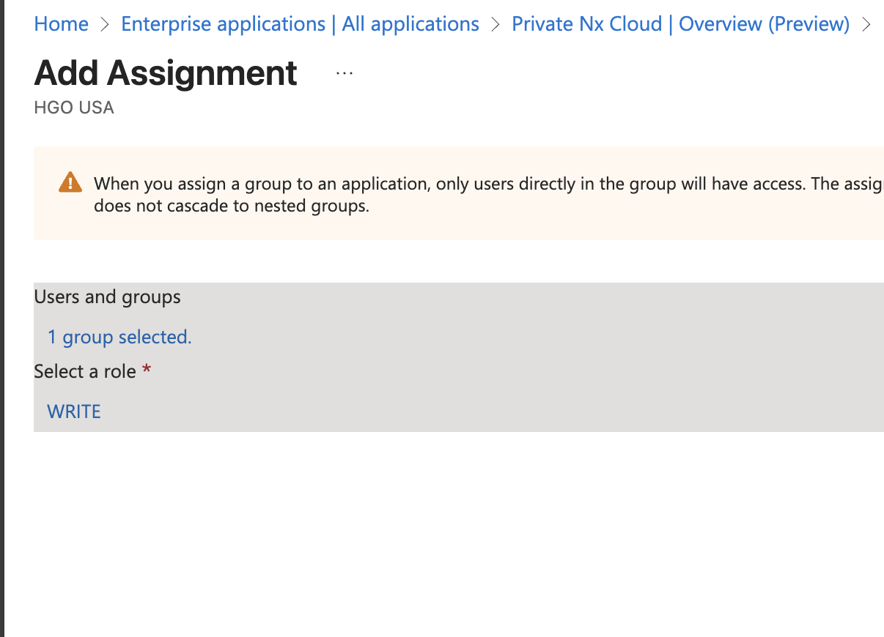Image resolution: width=884 pixels, height=637 pixels.
Task: Click the breadcrumb chevron after Home
Action: [x=105, y=24]
